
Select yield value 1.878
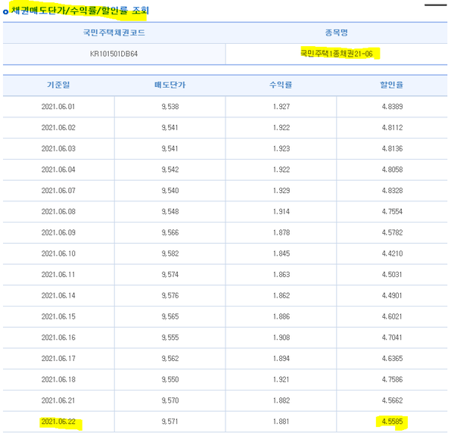pos(281,232)
